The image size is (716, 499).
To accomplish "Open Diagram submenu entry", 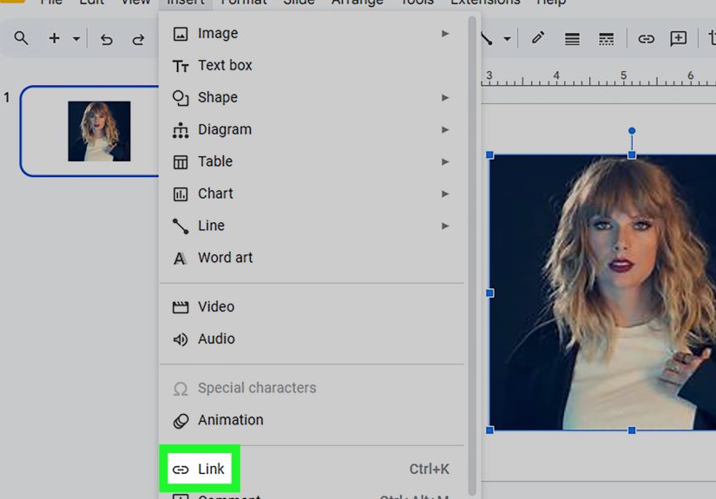I will (312, 129).
